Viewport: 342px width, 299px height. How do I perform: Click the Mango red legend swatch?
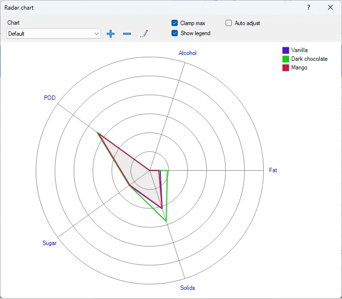pos(285,68)
